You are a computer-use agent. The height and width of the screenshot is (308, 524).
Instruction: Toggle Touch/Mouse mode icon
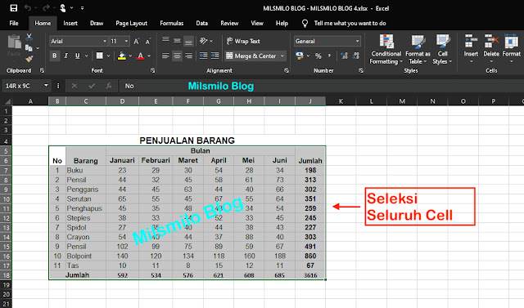(63, 8)
